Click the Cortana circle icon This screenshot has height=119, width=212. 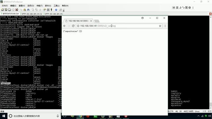coord(11,116)
